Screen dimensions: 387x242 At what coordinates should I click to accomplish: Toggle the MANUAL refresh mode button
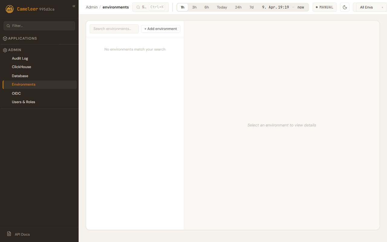(324, 7)
